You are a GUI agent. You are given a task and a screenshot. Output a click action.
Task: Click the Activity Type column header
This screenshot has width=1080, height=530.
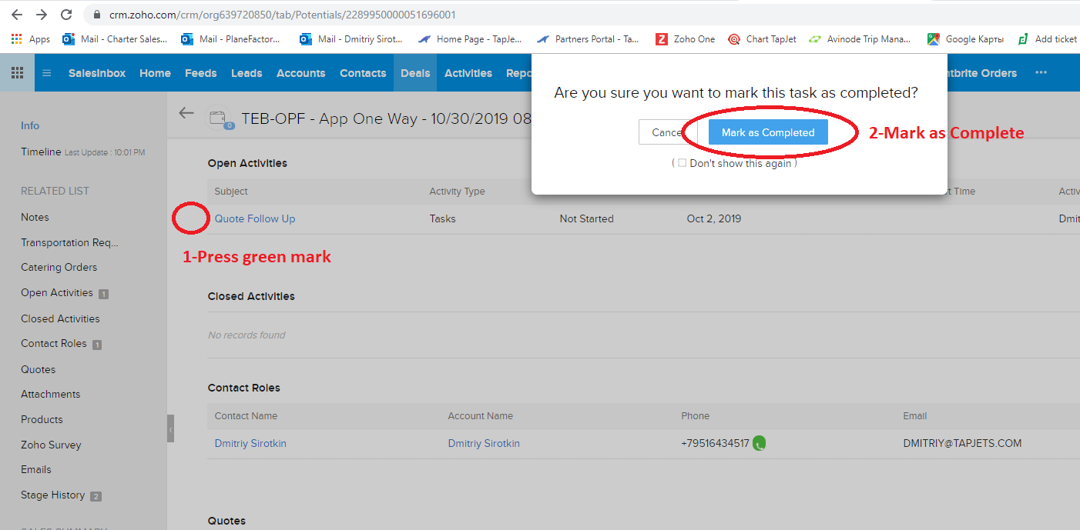click(458, 192)
